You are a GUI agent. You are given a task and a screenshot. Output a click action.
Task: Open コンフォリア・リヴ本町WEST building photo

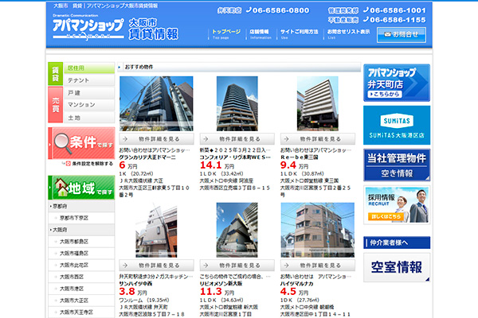pos(237,103)
